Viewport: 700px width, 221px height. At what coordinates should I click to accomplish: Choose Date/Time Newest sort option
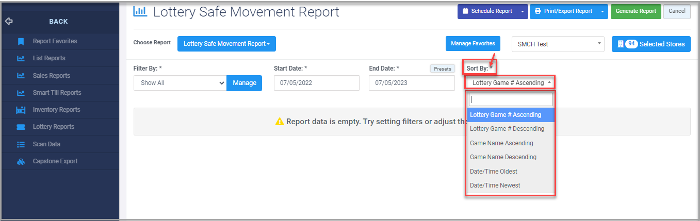(x=495, y=185)
